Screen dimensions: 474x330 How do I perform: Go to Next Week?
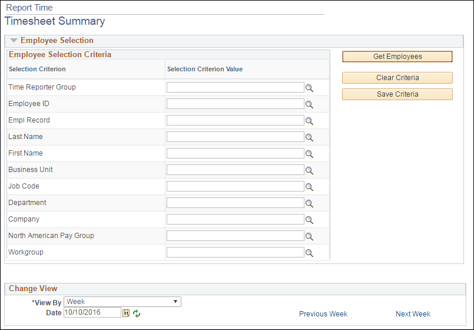[413, 314]
